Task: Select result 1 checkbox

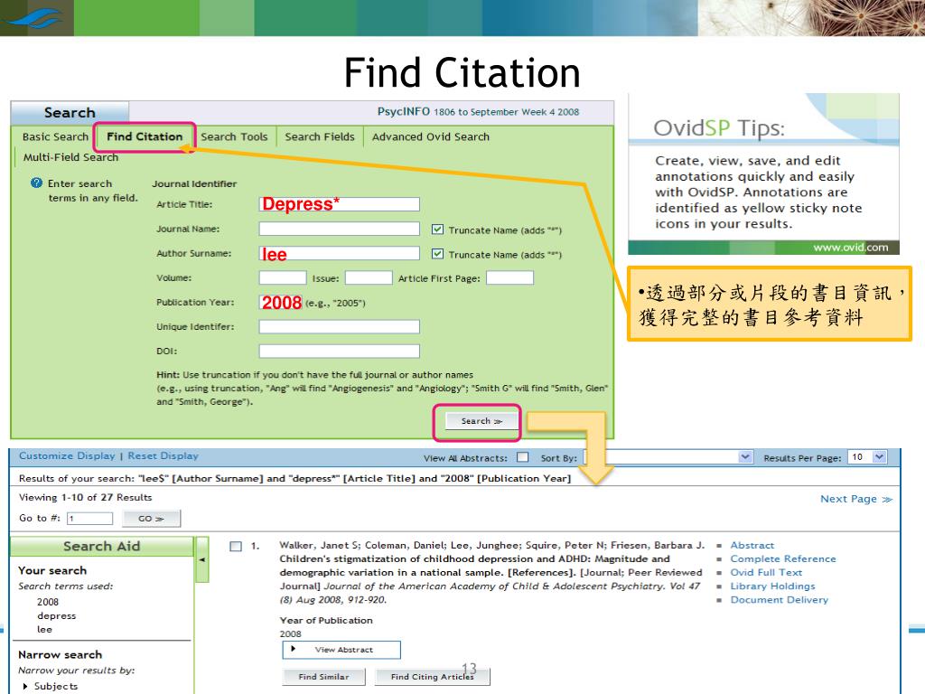Action: tap(236, 547)
